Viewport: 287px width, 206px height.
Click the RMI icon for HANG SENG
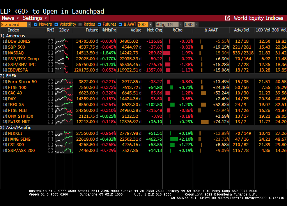coord(50,139)
